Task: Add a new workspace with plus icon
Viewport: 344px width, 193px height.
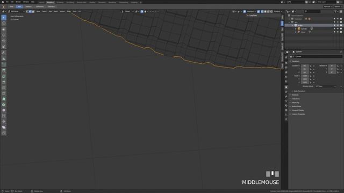Action: 141,2
